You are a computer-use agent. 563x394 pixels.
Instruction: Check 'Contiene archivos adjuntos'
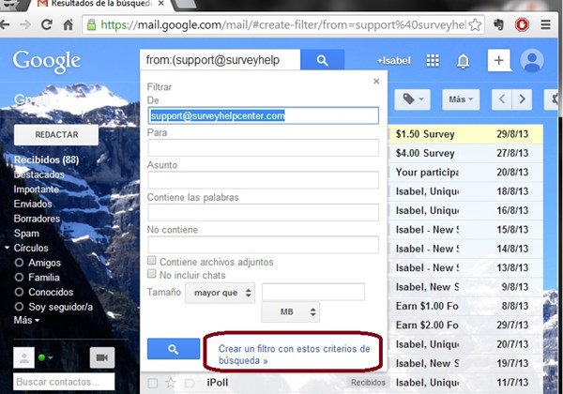click(151, 261)
